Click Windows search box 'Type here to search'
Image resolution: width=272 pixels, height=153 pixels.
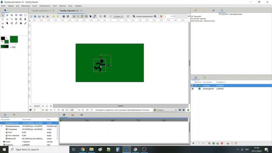[39, 149]
